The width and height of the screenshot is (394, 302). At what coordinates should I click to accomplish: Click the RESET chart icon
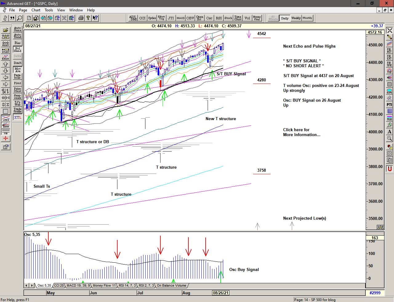(6, 44)
